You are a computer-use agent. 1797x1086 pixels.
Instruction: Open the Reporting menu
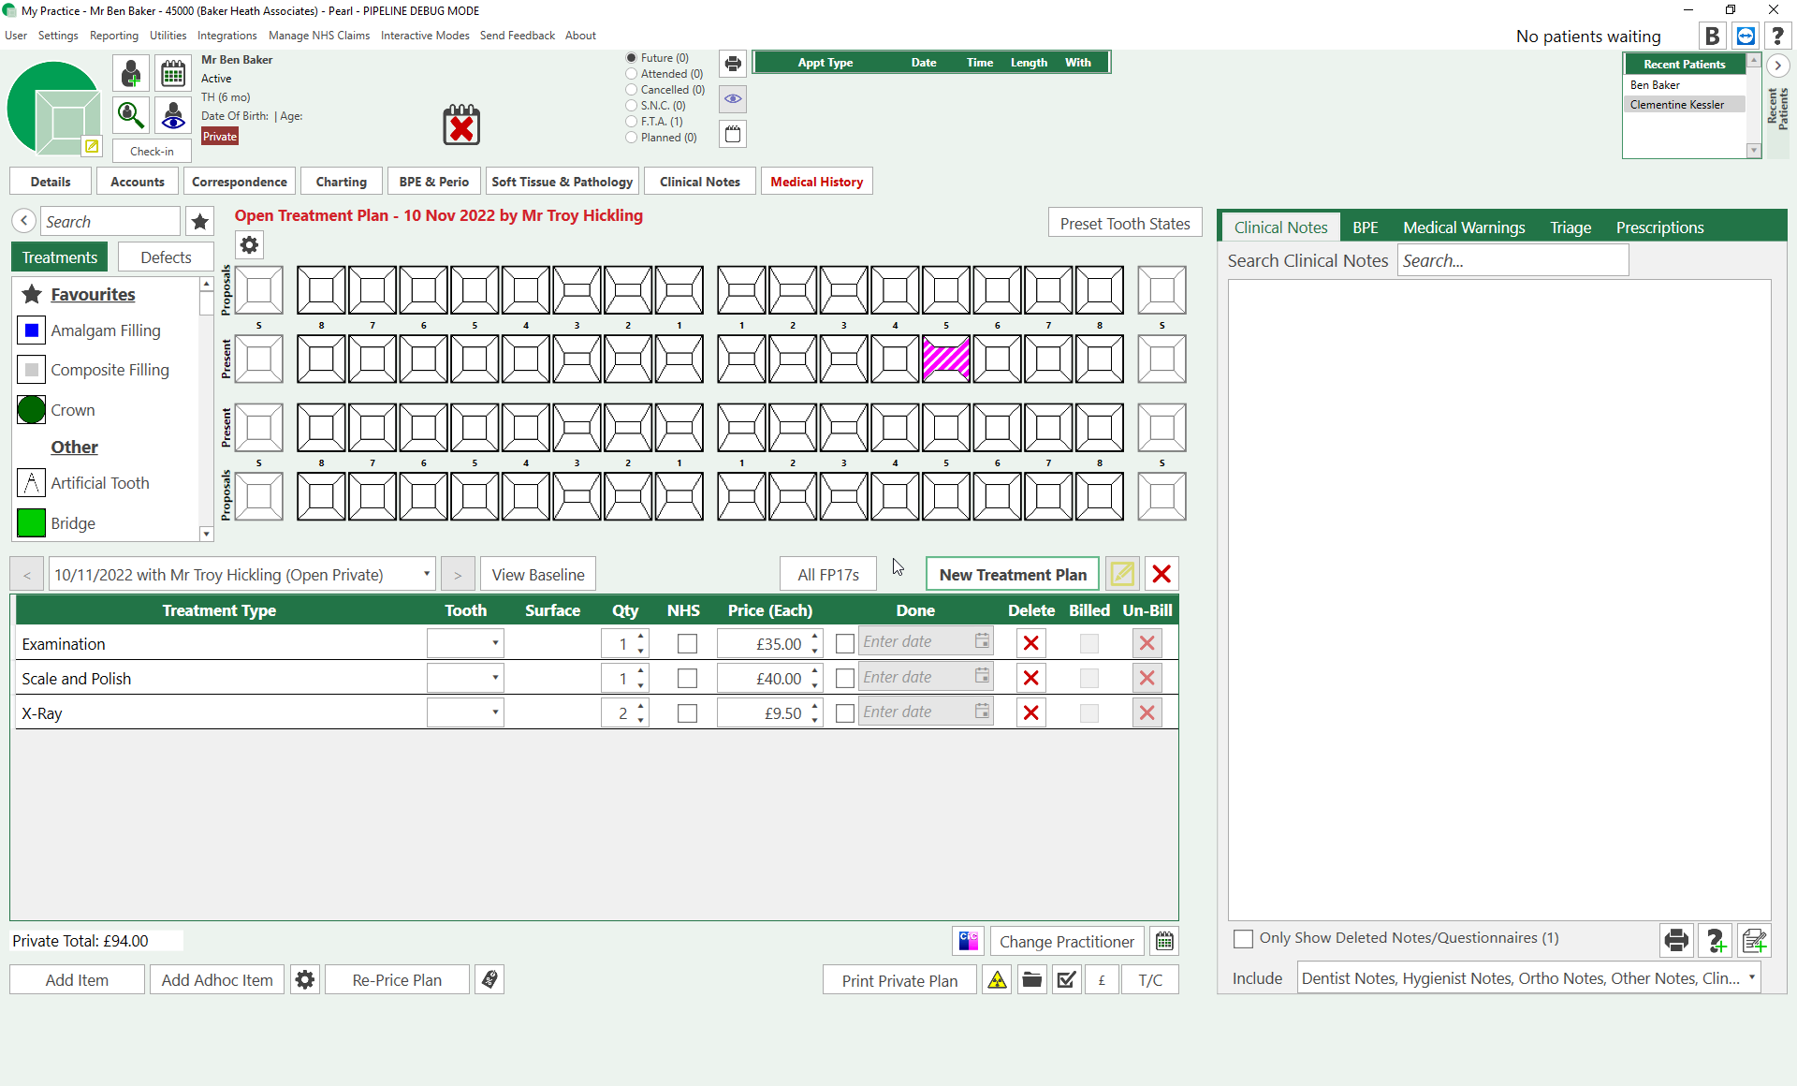pos(114,36)
